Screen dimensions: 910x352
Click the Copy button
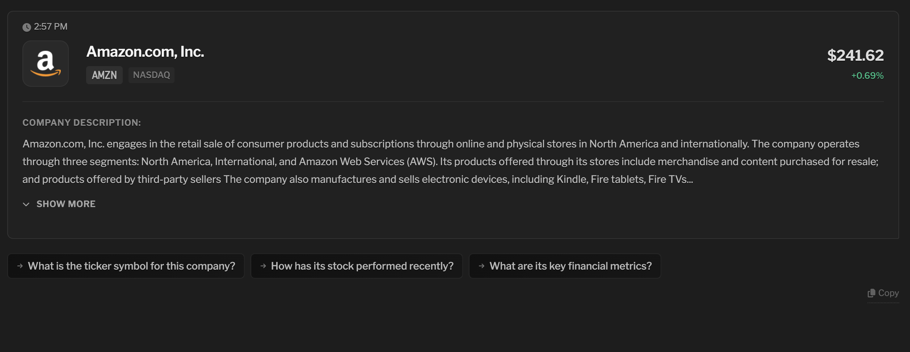pyautogui.click(x=883, y=293)
